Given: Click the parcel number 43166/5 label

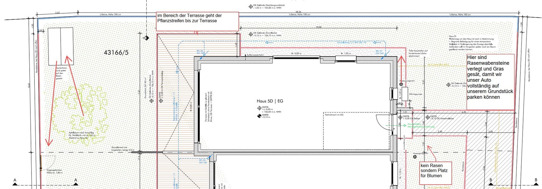Looking at the screenshot, I should pyautogui.click(x=116, y=53).
